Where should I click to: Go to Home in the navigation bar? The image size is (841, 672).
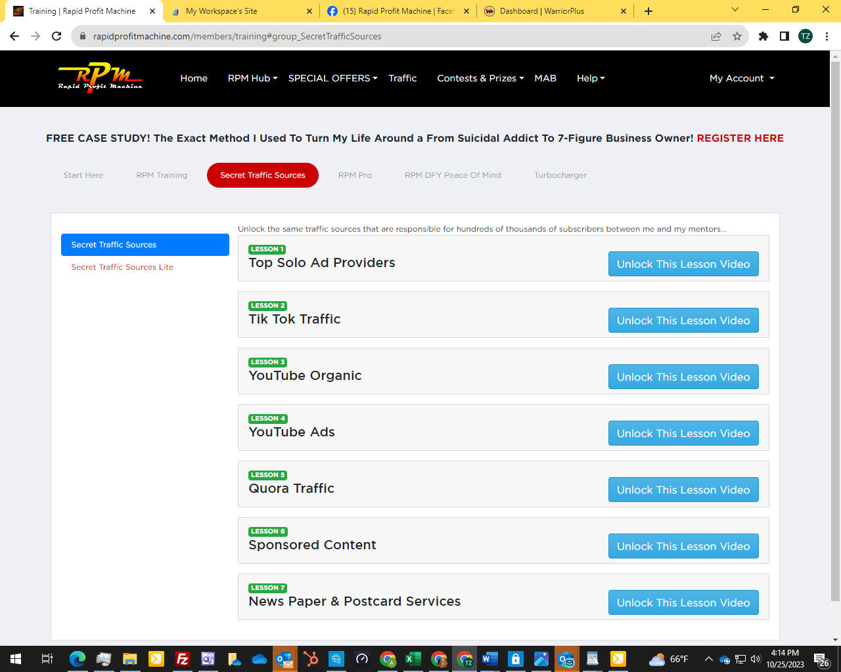click(x=194, y=78)
